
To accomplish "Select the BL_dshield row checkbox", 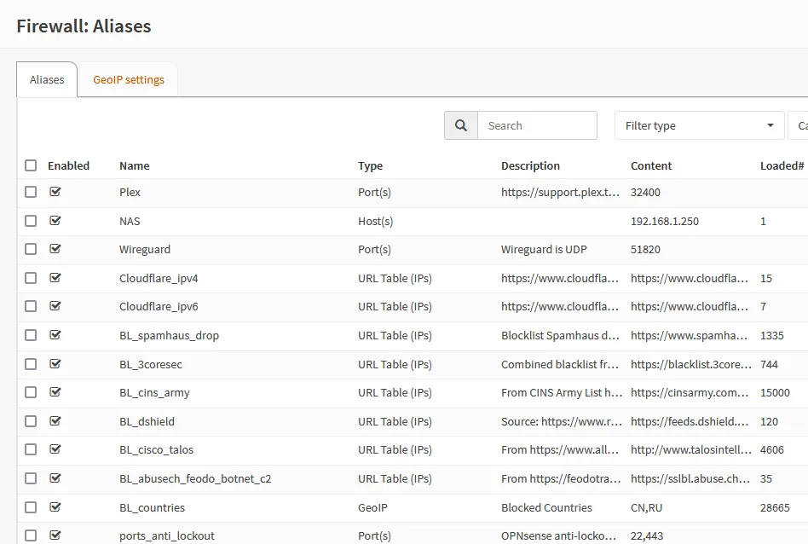I will 31,420.
